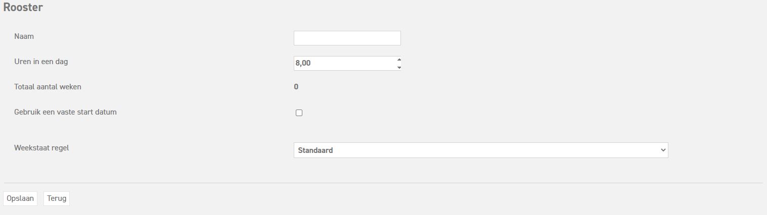
Task: Click the 8,00 value in the hours field
Action: click(303, 63)
